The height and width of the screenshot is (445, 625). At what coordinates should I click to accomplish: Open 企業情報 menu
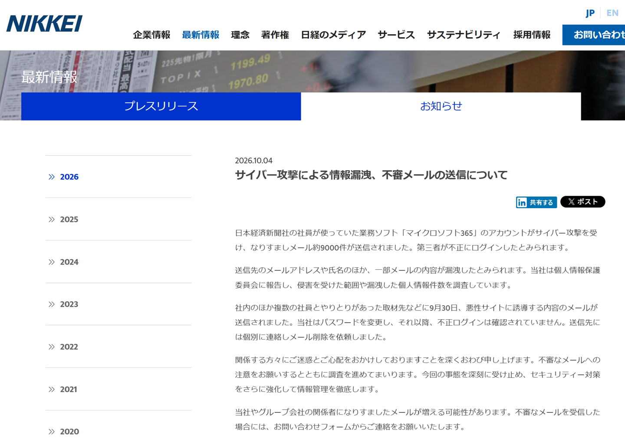click(x=151, y=35)
